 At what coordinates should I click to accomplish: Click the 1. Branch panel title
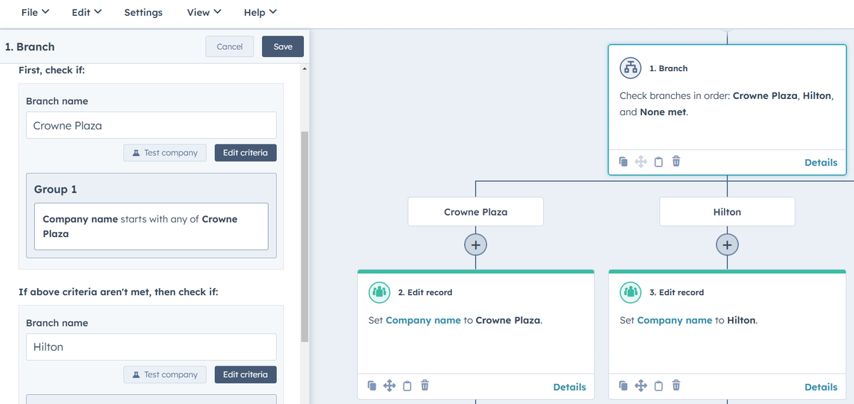29,47
